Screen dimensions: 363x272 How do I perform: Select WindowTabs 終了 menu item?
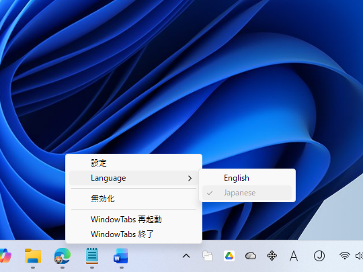click(x=134, y=234)
